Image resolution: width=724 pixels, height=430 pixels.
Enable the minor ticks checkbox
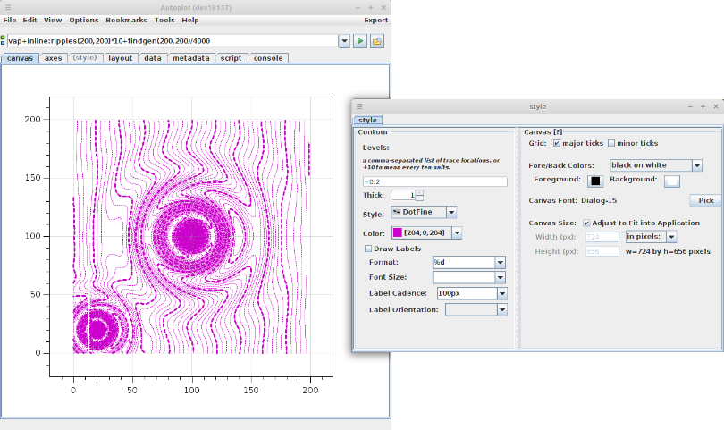click(611, 143)
